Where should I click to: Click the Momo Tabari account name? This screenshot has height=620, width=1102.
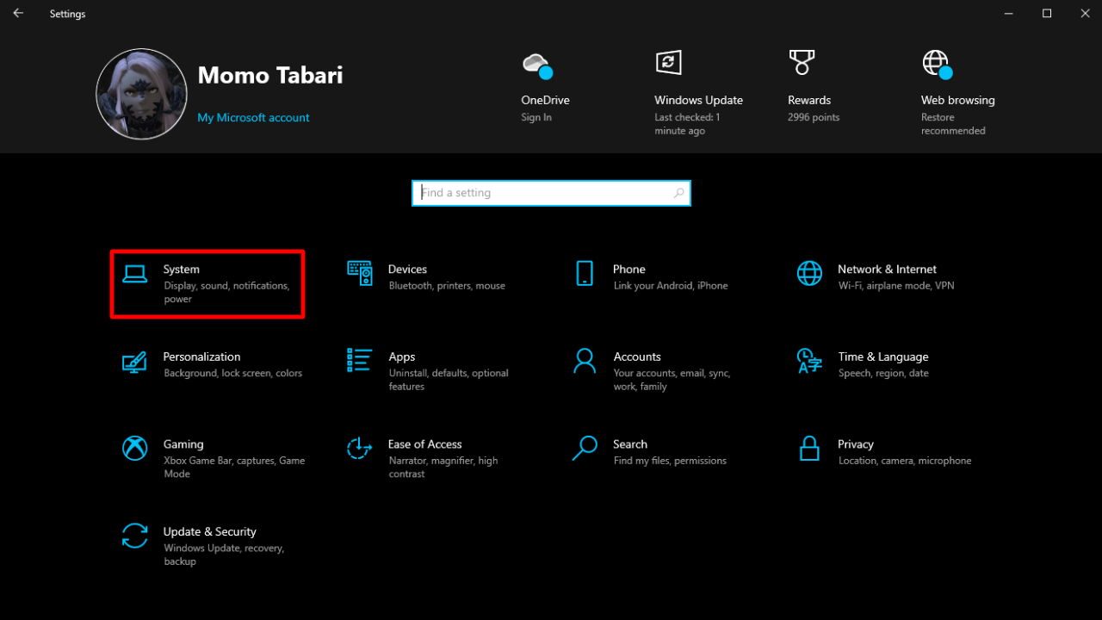[x=270, y=76]
